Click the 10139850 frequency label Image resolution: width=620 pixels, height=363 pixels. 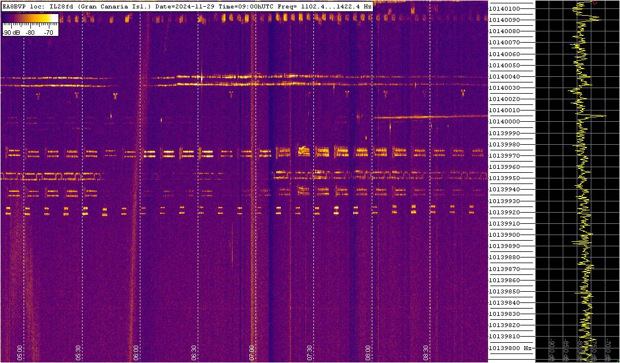[504, 292]
